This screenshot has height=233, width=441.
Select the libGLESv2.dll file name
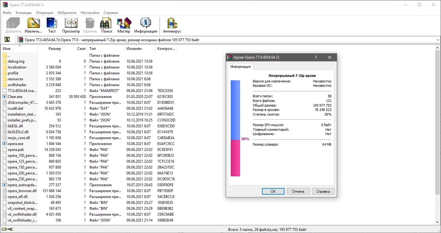click(18, 132)
